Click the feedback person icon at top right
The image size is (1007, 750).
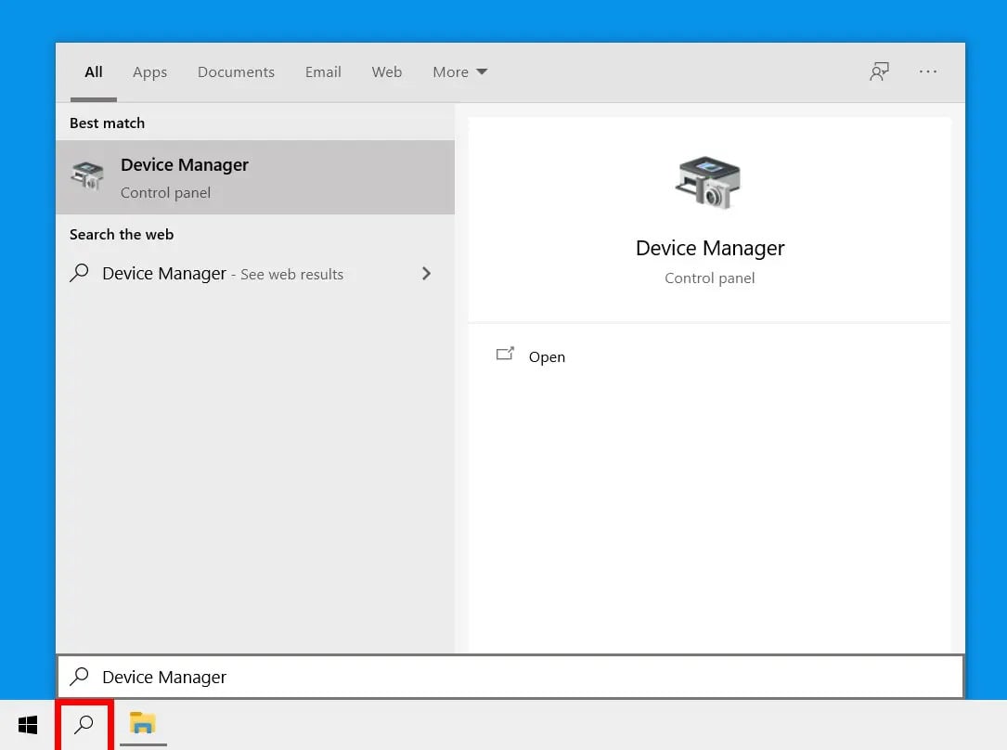pos(879,71)
